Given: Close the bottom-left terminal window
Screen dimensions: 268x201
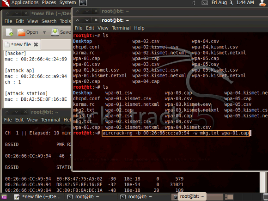Looking at the screenshot, I should pyautogui.click(x=25, y=112).
